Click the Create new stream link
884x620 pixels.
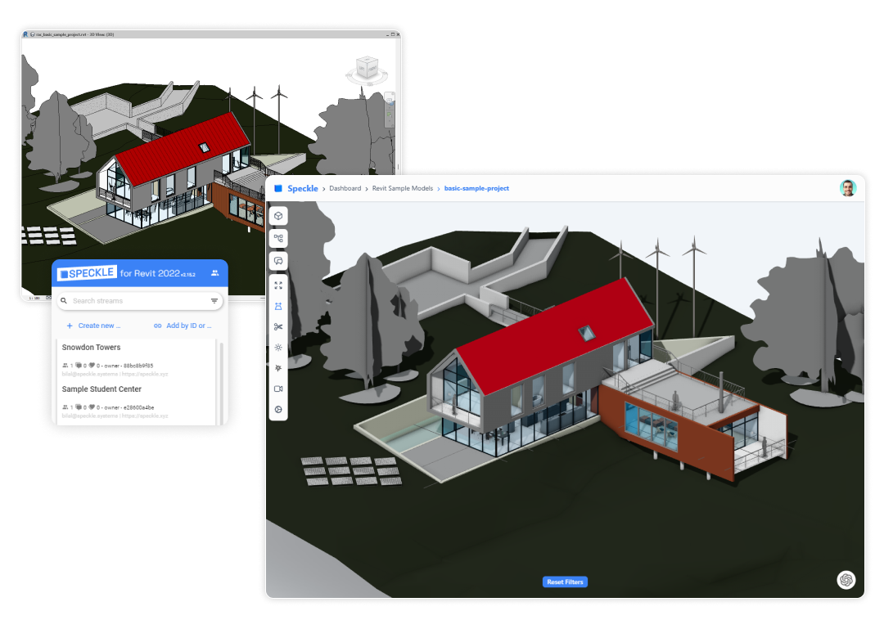pyautogui.click(x=100, y=326)
